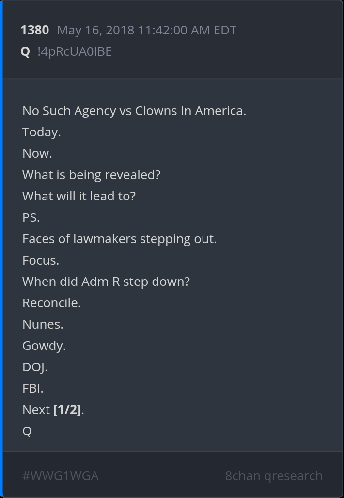Open the 8chan qresearch source link

tap(274, 476)
